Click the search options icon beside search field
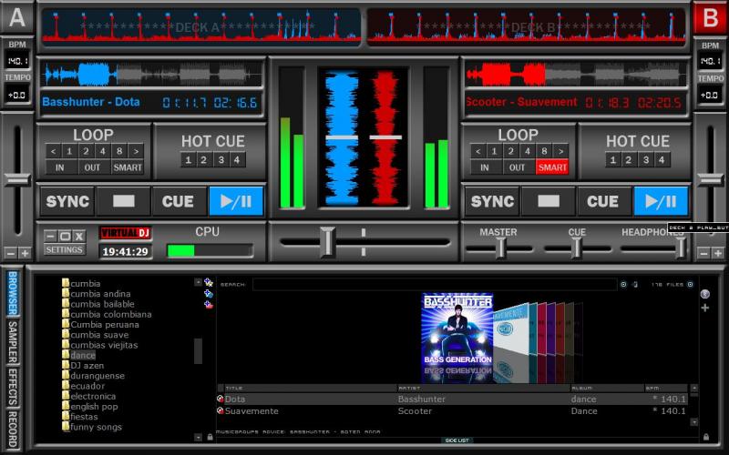Screen dimensions: 729x455 (623, 285)
